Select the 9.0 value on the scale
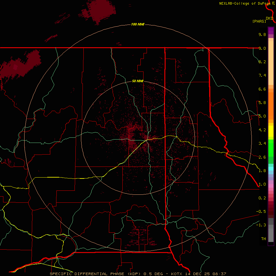Image resolution: width=276 pixels, height=276 pixels. click(262, 48)
